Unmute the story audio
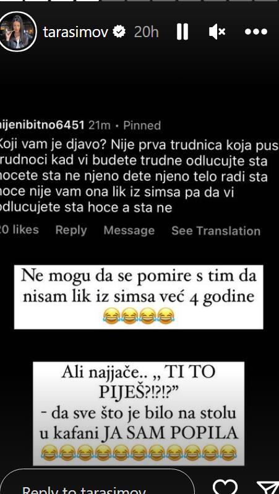The image size is (279, 494). (217, 32)
